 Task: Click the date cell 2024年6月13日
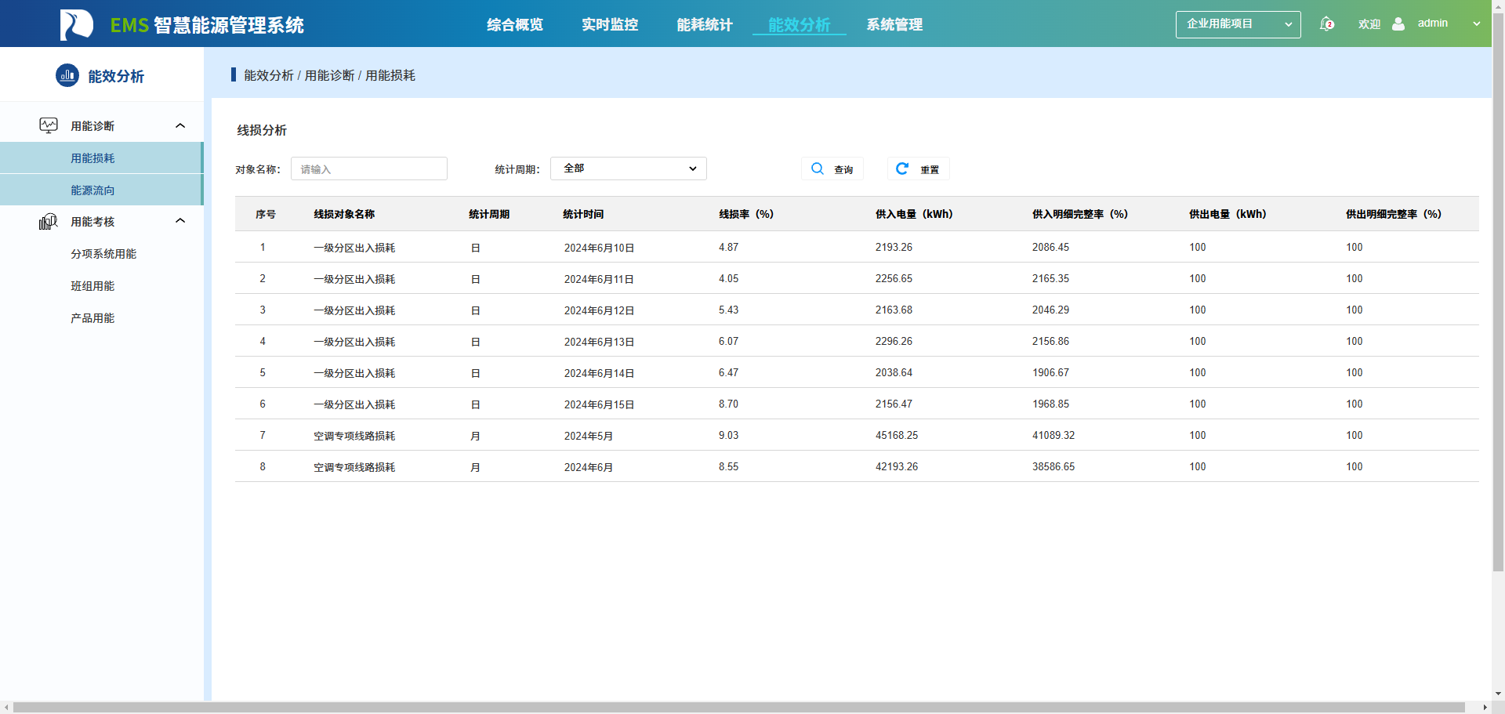pos(599,342)
